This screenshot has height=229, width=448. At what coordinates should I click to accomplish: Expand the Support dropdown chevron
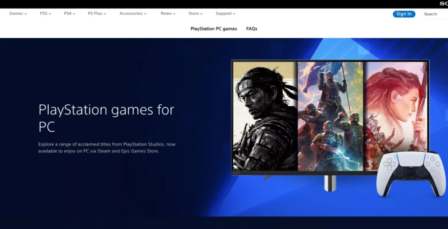coord(234,14)
